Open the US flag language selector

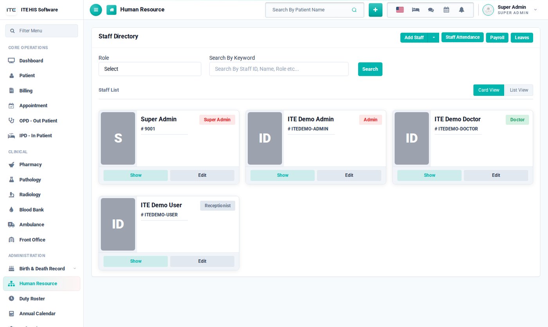tap(400, 10)
